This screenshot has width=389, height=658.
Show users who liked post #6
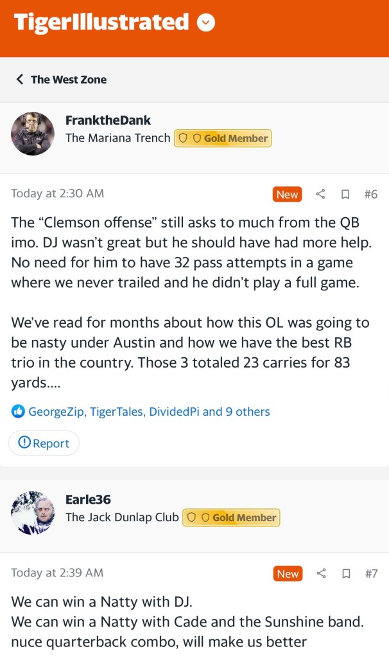pos(149,411)
